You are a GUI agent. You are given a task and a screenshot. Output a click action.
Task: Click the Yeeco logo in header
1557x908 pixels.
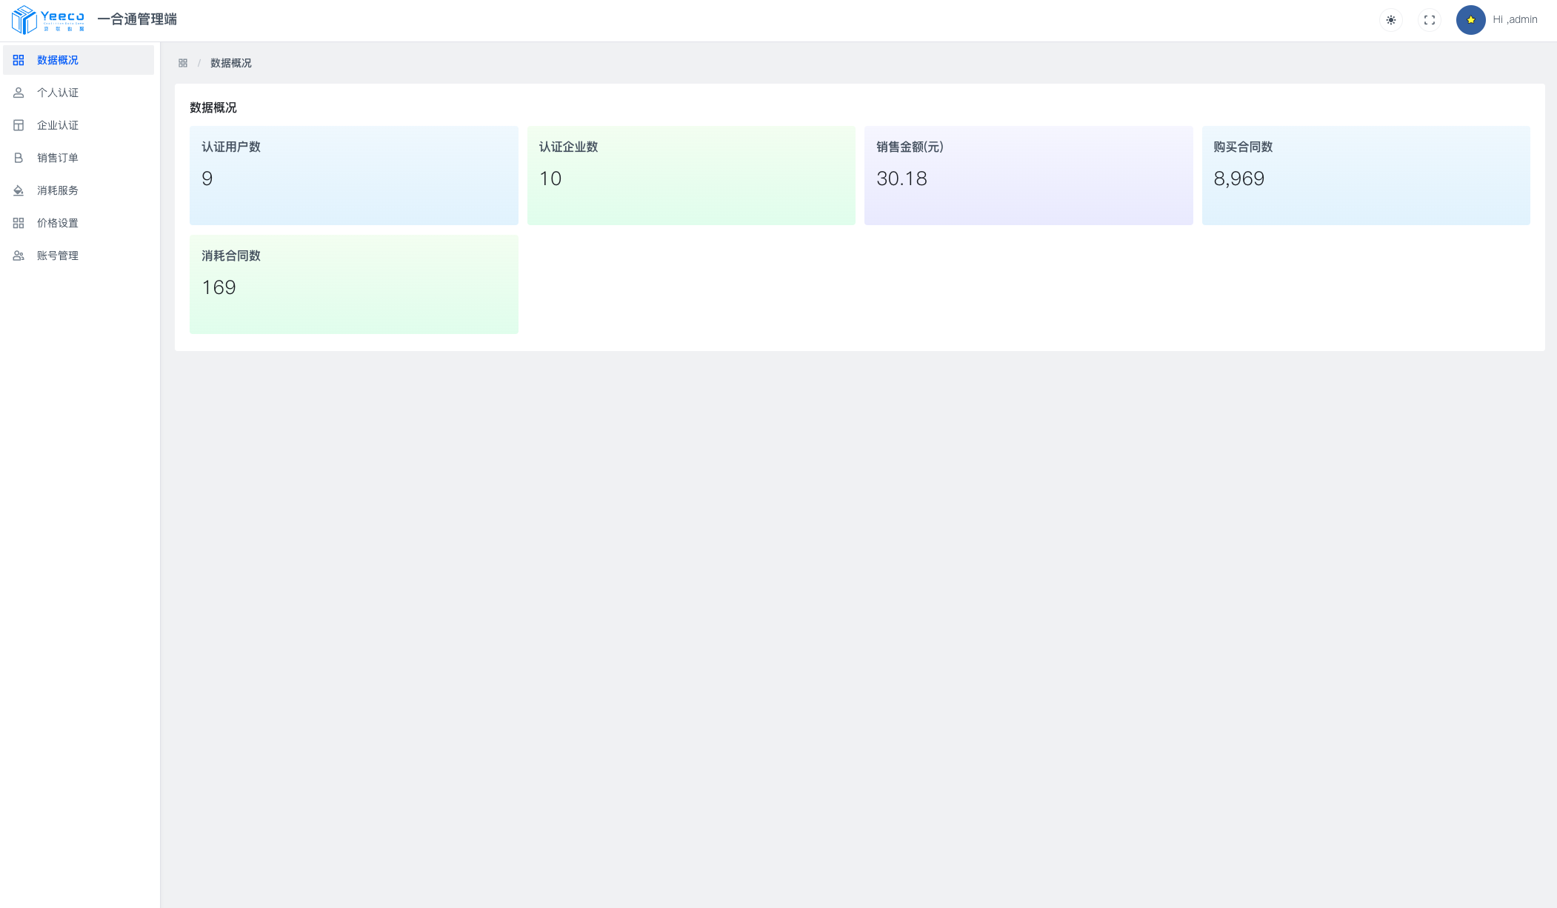click(48, 19)
